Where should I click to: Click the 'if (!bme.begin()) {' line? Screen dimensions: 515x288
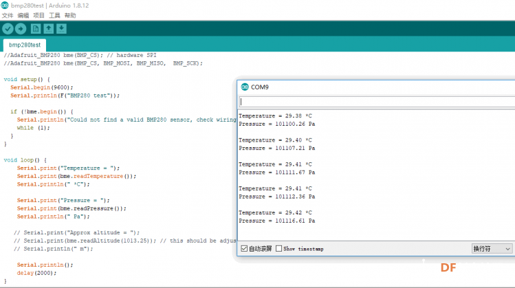[42, 111]
